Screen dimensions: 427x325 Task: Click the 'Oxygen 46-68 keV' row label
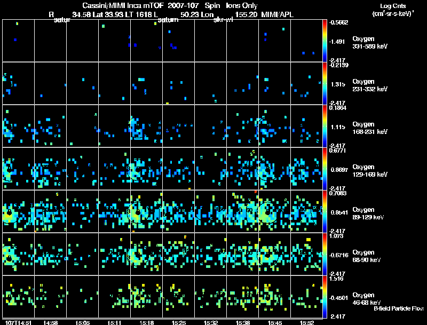tap(367, 299)
